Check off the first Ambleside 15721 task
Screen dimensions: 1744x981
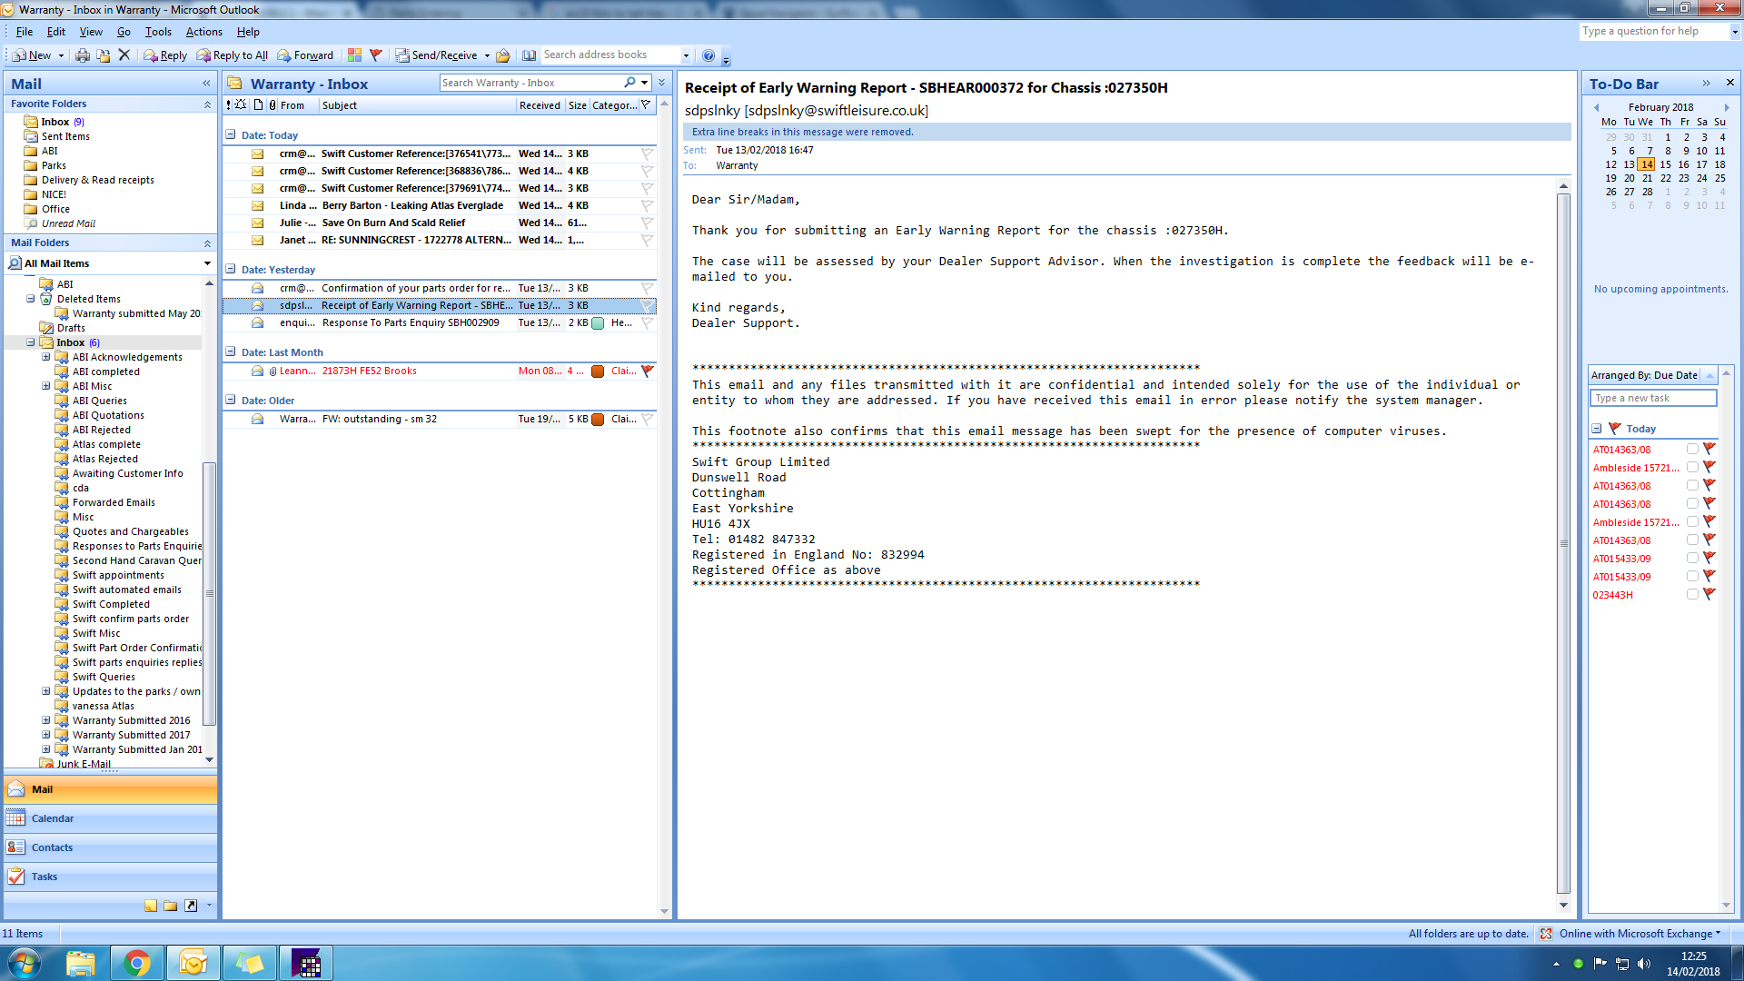point(1692,468)
